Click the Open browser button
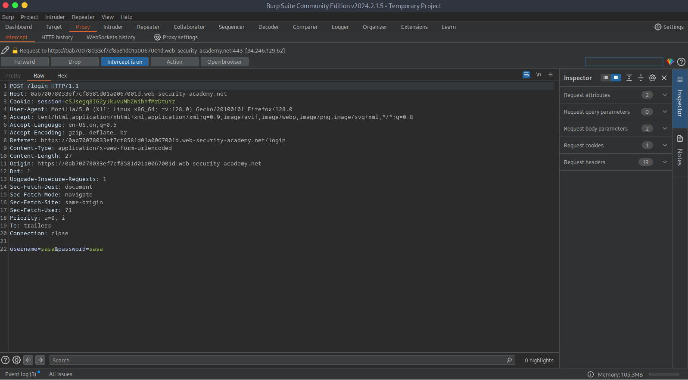Viewport: 688px width, 380px height. (224, 62)
